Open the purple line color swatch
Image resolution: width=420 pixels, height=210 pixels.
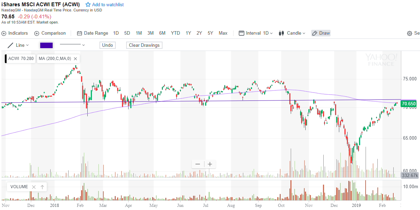pyautogui.click(x=46, y=45)
